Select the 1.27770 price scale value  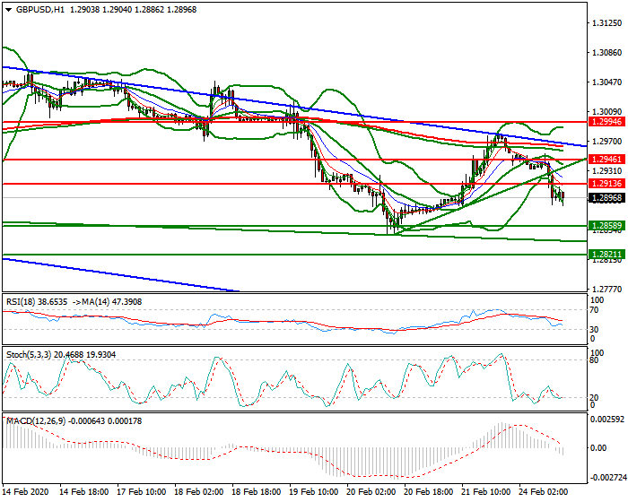click(x=607, y=289)
